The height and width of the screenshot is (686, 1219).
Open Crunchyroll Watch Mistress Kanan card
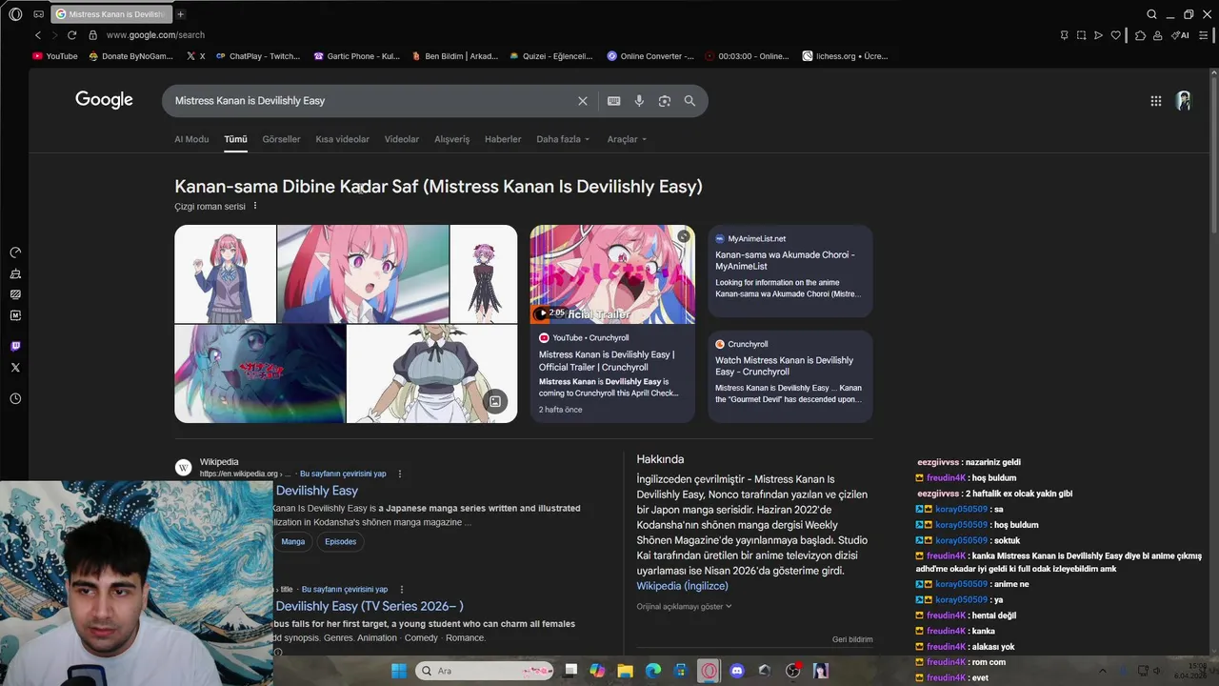[790, 375]
